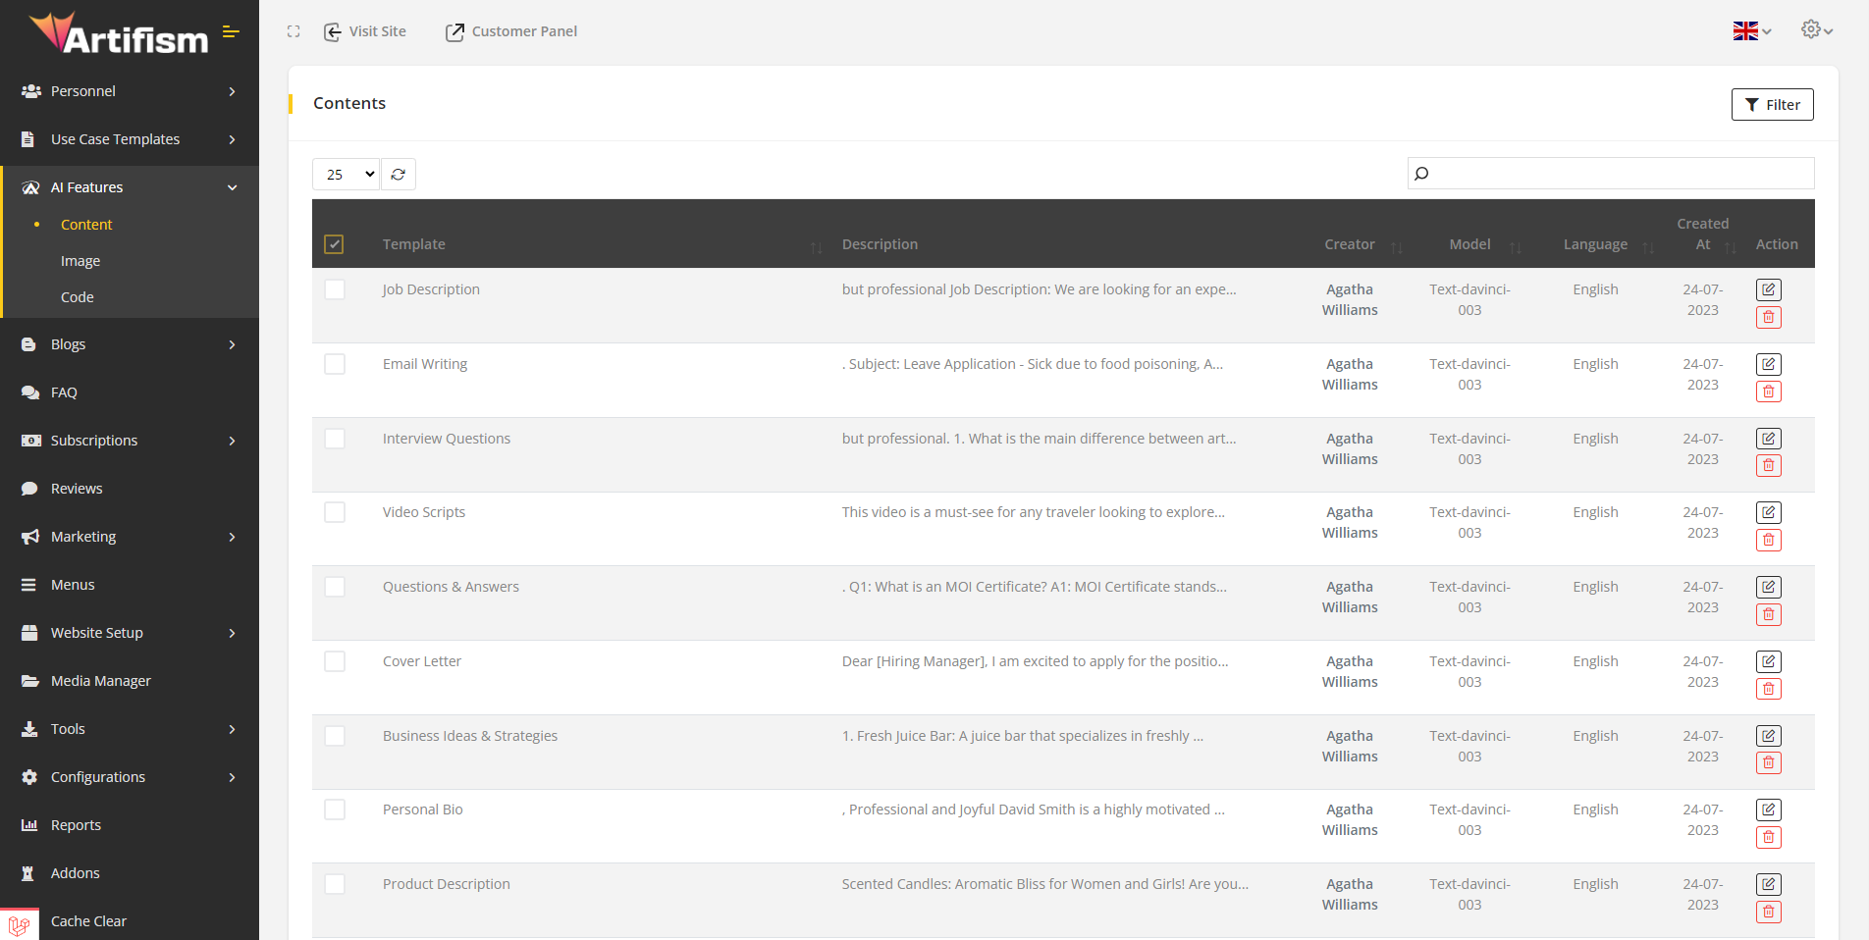The height and width of the screenshot is (940, 1869).
Task: Open the rows-per-page dropdown showing 25
Action: 347,175
